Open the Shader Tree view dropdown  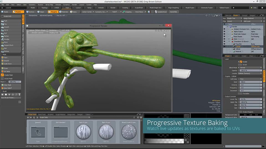(234, 18)
